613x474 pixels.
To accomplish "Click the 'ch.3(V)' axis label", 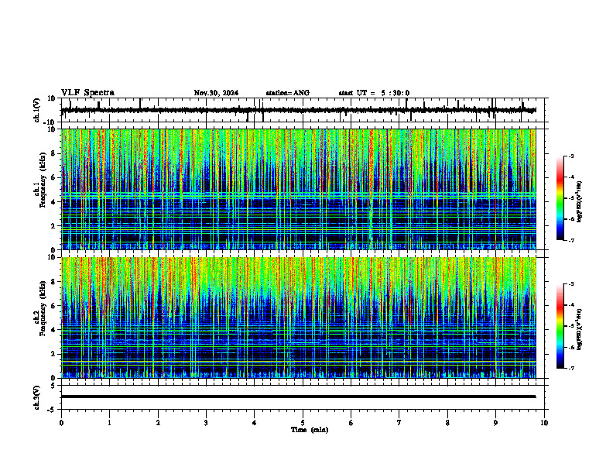I will coord(36,397).
